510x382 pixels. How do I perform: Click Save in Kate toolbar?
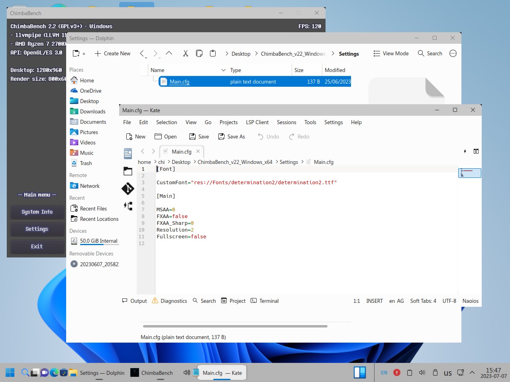click(199, 136)
